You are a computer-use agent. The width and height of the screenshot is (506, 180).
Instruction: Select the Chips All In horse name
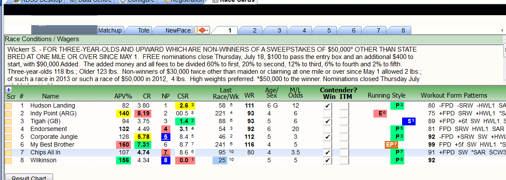click(45, 152)
